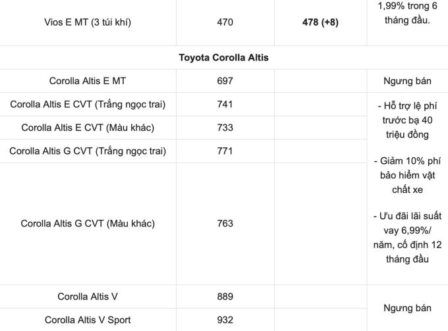Select the 932 price value
The width and height of the screenshot is (448, 331).
point(225,320)
